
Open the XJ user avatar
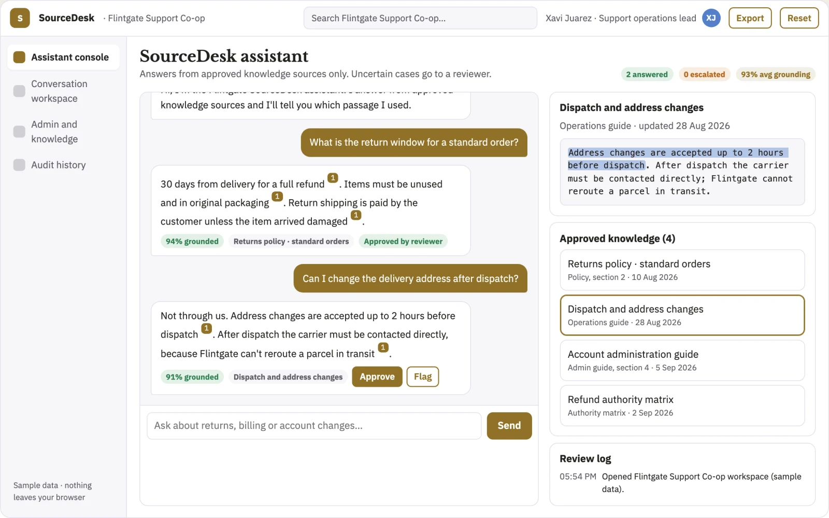(711, 18)
